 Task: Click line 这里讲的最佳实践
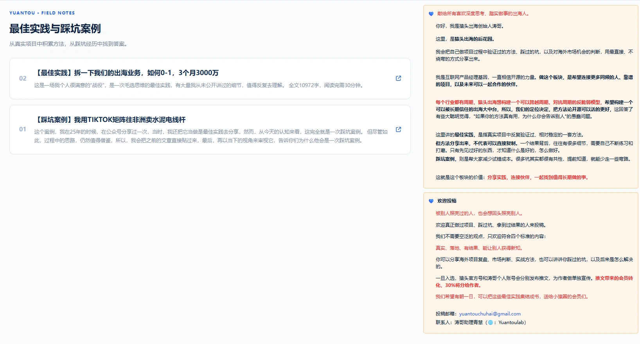coord(511,134)
